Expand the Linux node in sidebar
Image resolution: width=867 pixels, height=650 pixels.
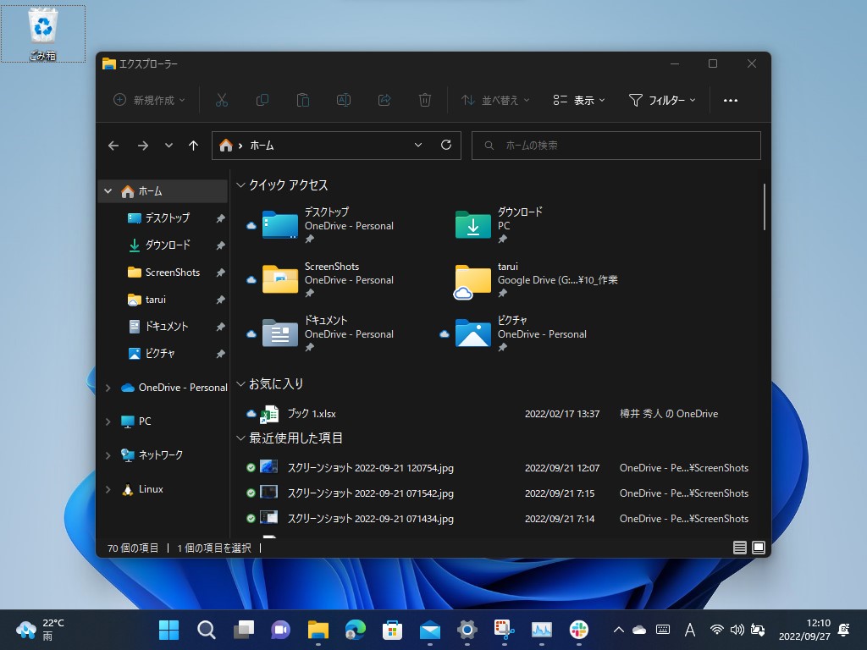pyautogui.click(x=108, y=489)
